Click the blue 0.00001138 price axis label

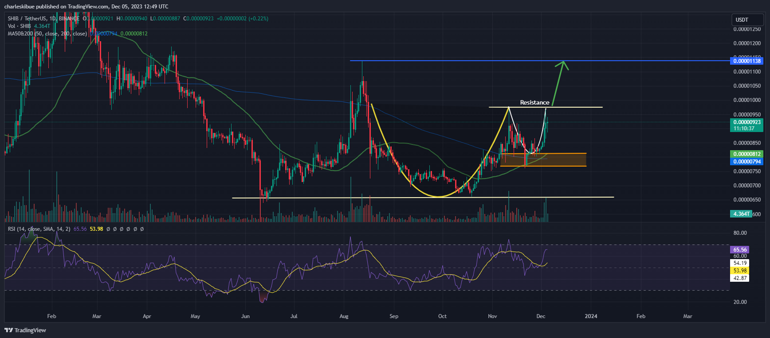click(746, 61)
